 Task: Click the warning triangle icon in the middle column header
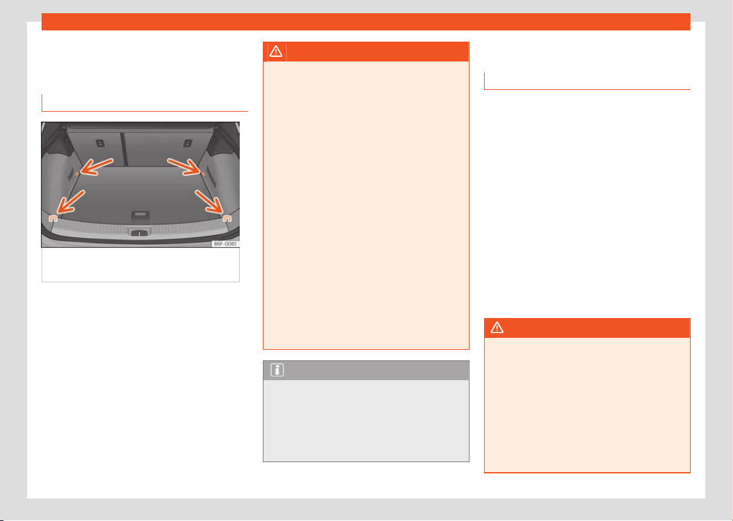276,52
